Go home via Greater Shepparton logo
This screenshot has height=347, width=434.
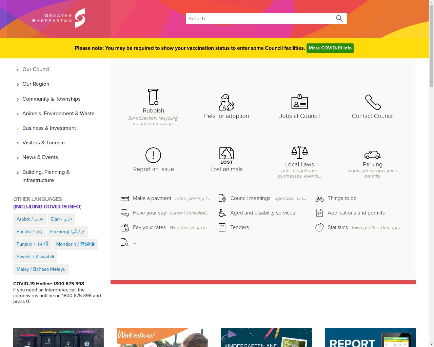59,18
